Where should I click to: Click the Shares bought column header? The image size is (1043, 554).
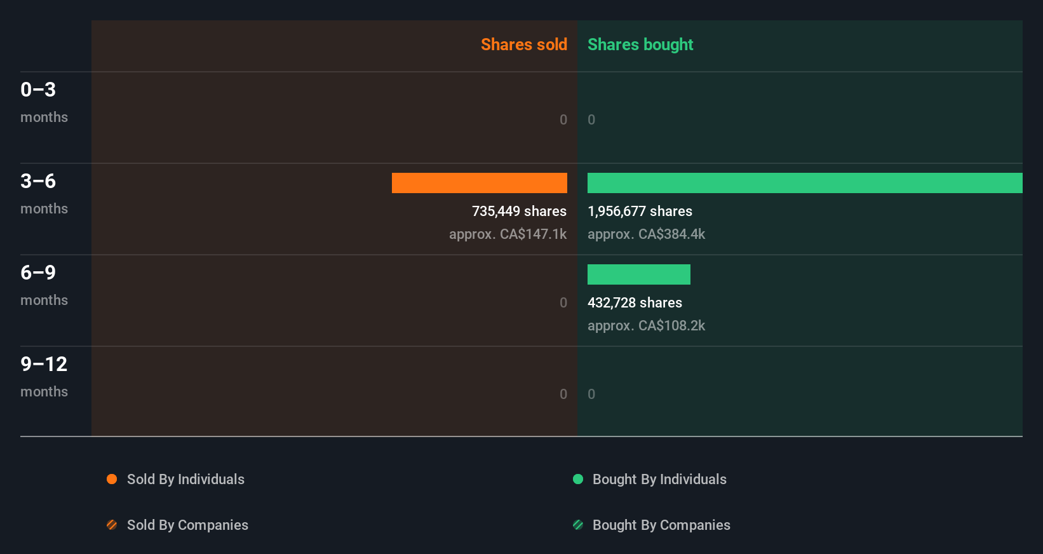tap(640, 44)
